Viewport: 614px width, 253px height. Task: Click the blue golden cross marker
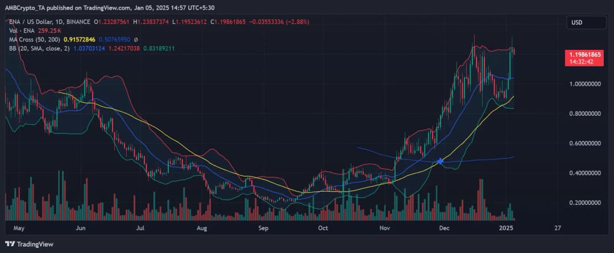[x=440, y=162]
